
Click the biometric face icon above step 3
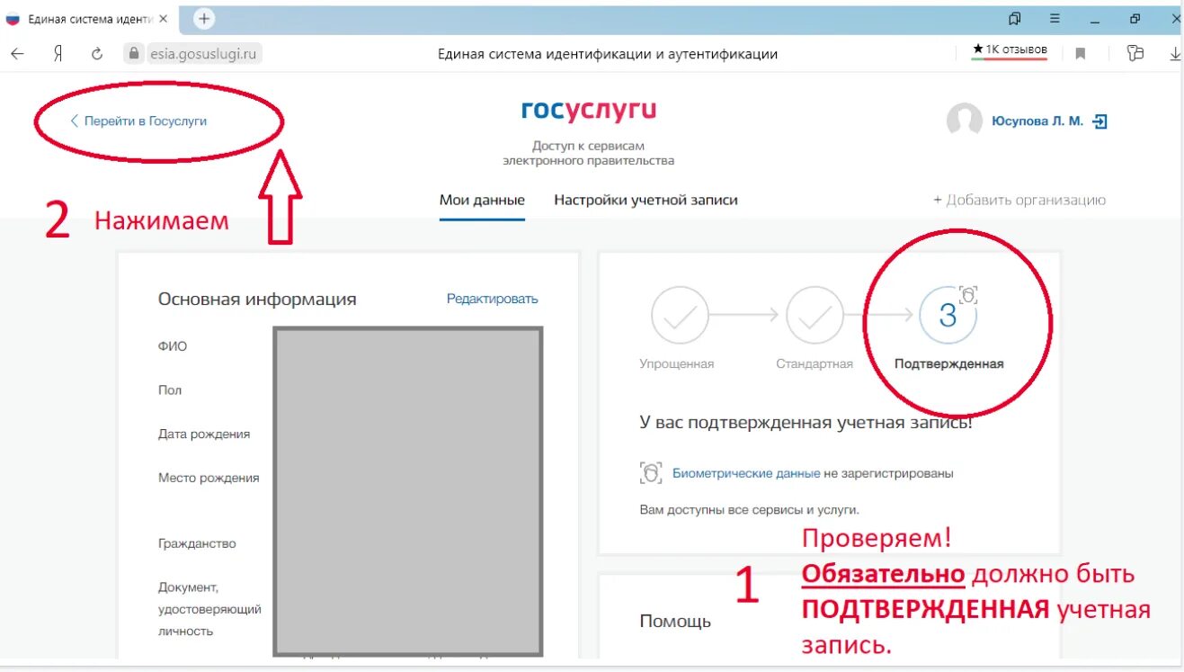pos(968,294)
